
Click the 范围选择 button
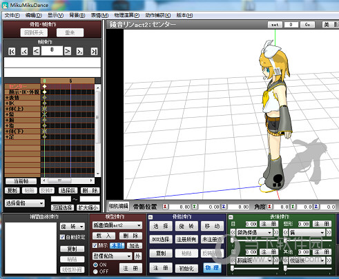click(x=62, y=207)
